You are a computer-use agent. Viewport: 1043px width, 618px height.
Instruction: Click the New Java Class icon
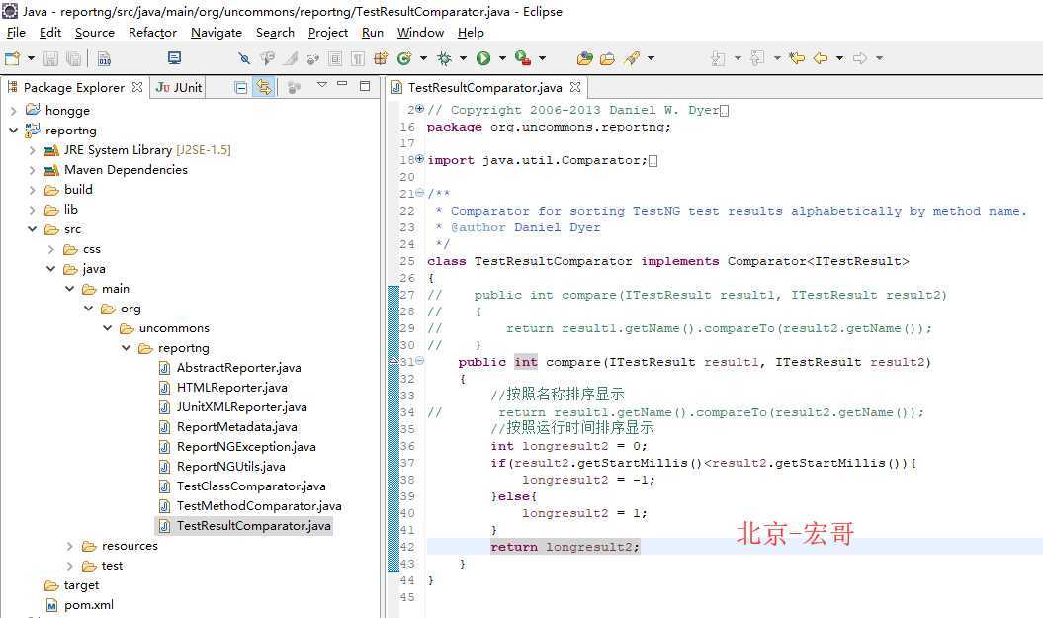click(x=403, y=58)
